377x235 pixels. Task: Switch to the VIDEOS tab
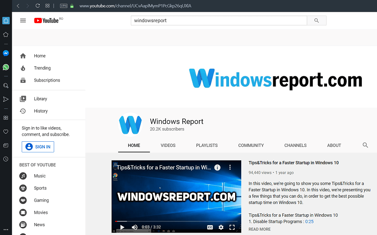click(168, 146)
